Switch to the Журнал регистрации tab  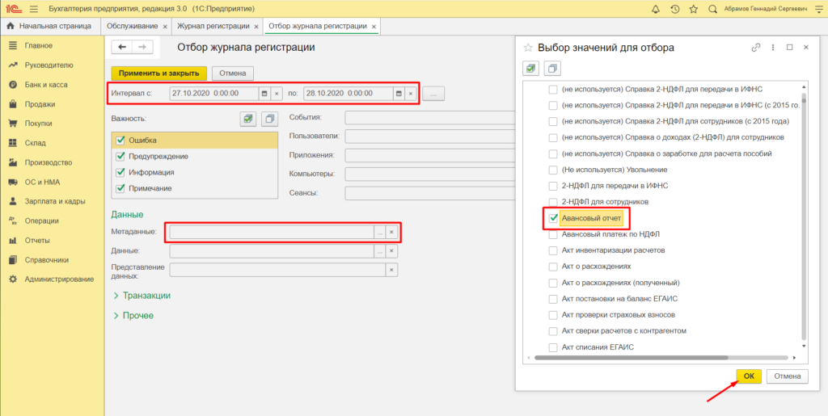coord(213,27)
